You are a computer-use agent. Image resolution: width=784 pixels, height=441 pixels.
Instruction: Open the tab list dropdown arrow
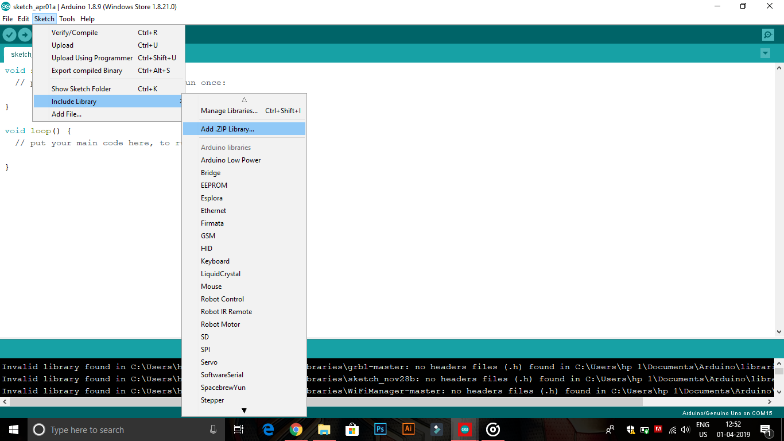pos(765,53)
